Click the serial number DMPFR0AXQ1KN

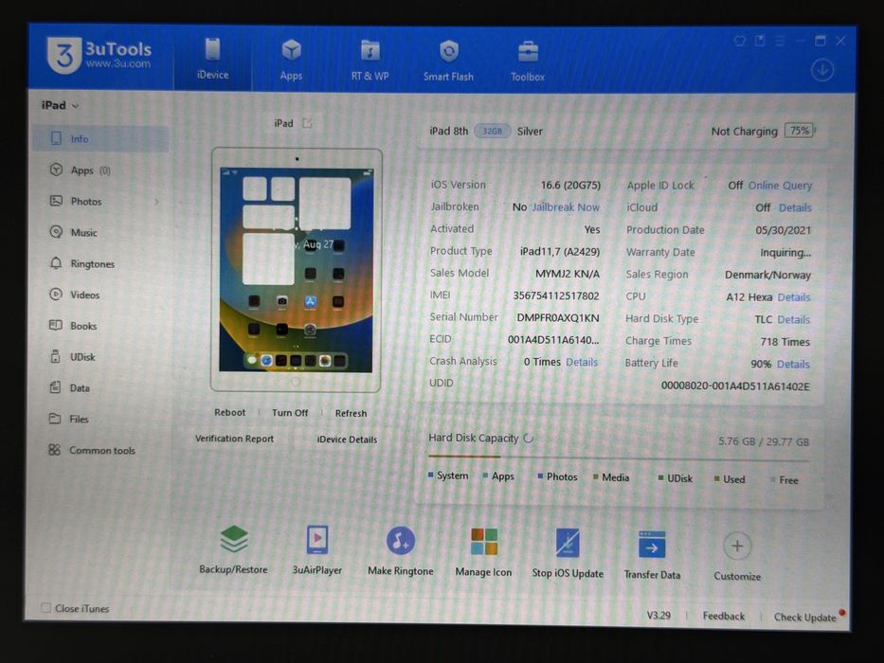[x=557, y=317]
